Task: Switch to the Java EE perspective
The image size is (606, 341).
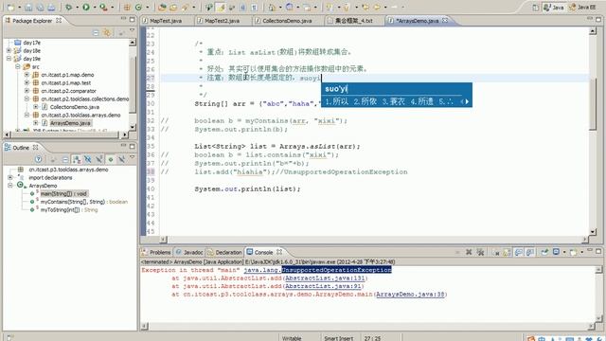Action: 582,7
